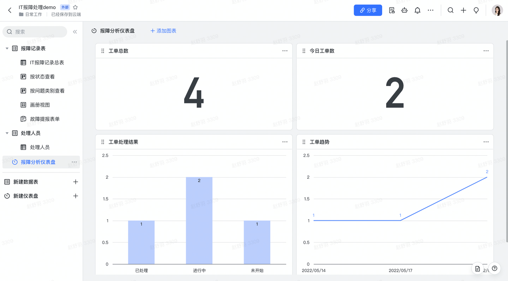Open the user profile avatar
Screen dimensions: 508x281
point(497,11)
